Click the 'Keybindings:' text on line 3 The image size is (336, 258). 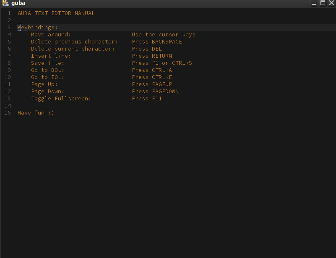pyautogui.click(x=37, y=28)
